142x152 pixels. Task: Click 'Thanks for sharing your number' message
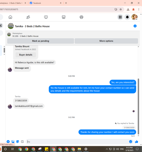107,132
